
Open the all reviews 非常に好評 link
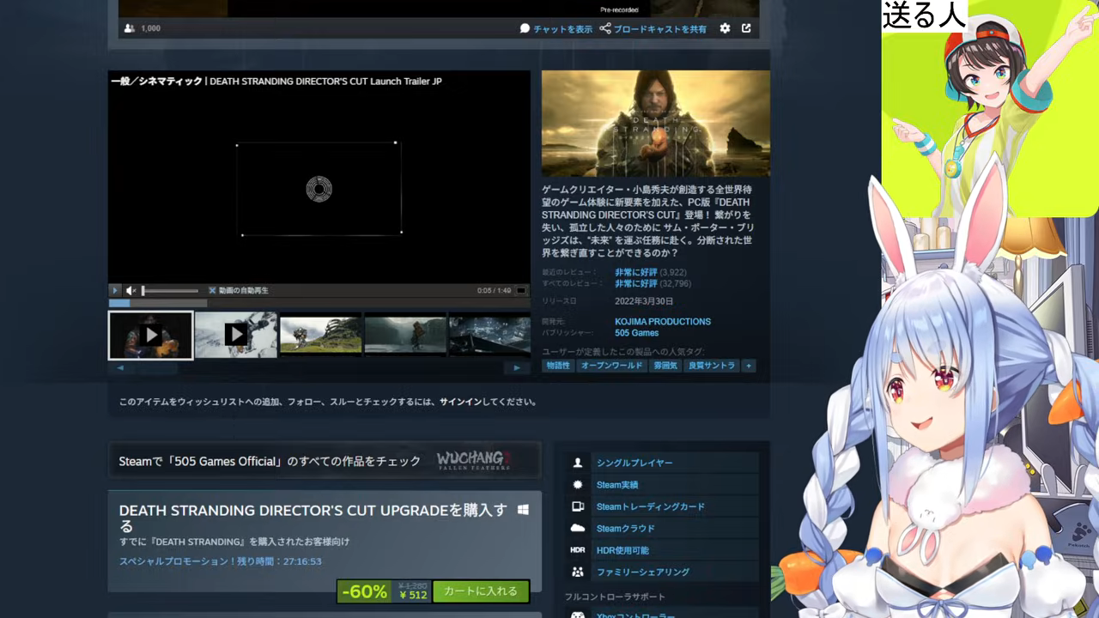(635, 283)
